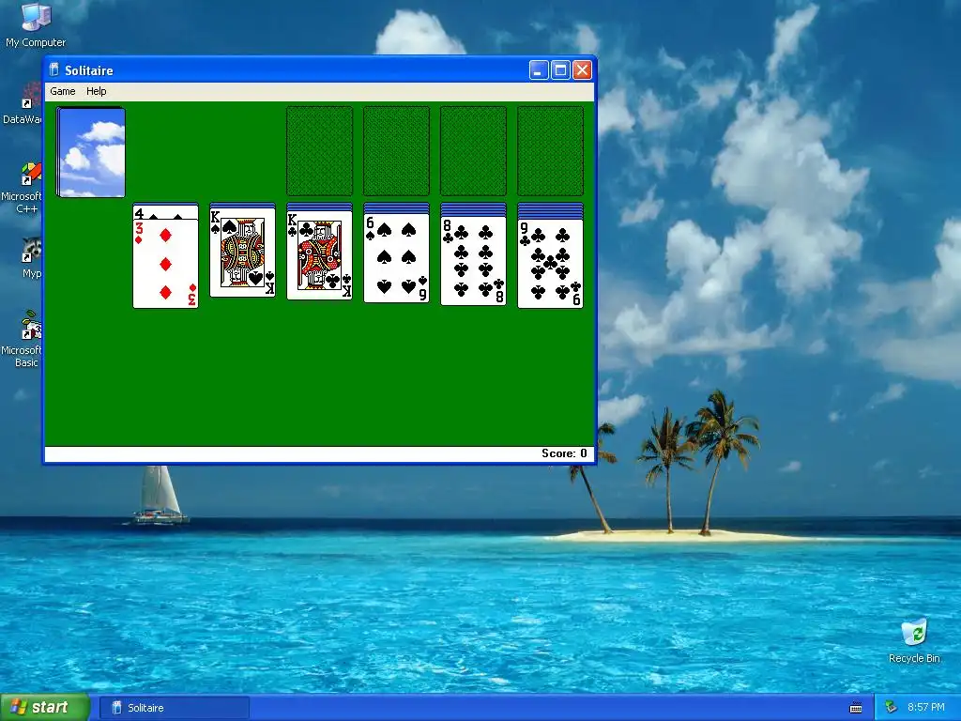Maximize the Solitaire window

tap(560, 69)
